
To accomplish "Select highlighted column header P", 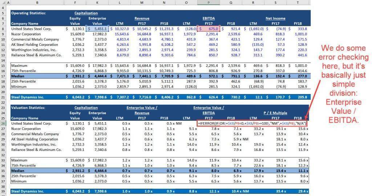I will pyautogui.click(x=209, y=3).
